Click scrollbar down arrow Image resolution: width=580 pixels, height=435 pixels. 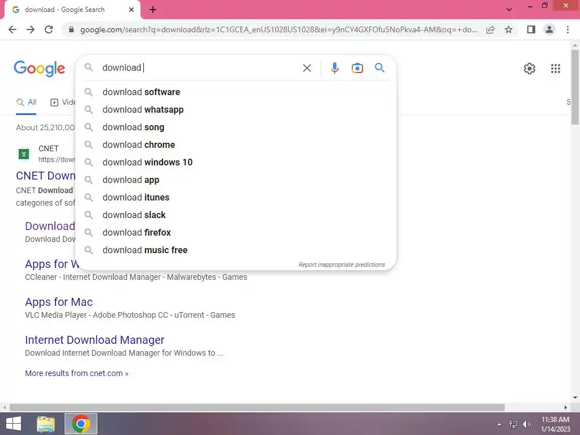click(575, 398)
